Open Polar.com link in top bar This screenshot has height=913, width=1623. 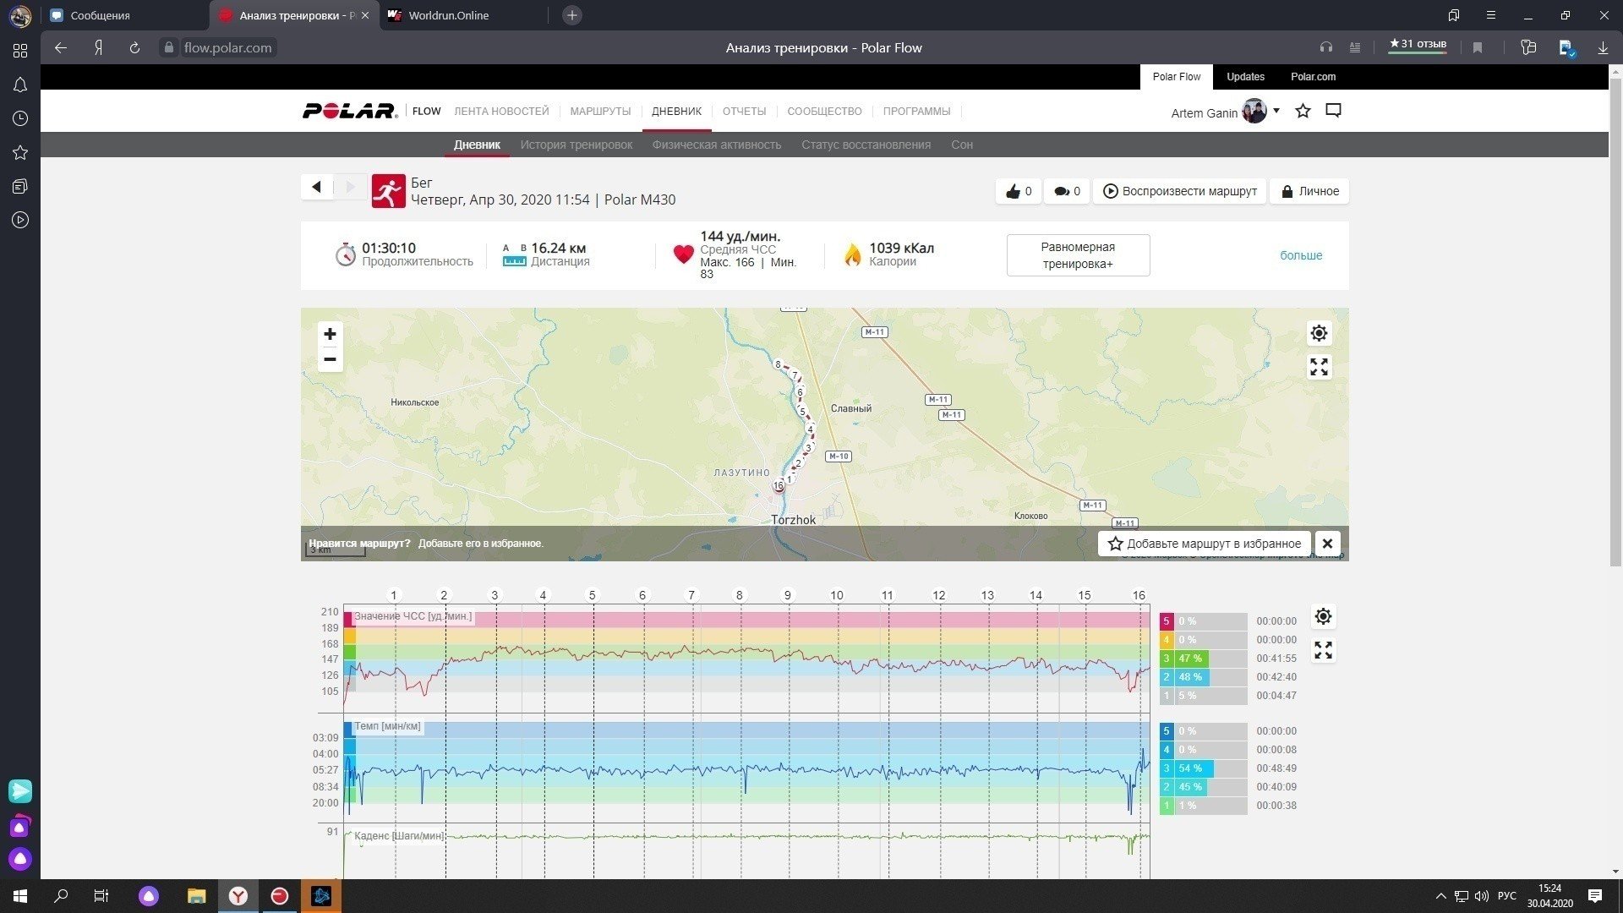tap(1313, 77)
